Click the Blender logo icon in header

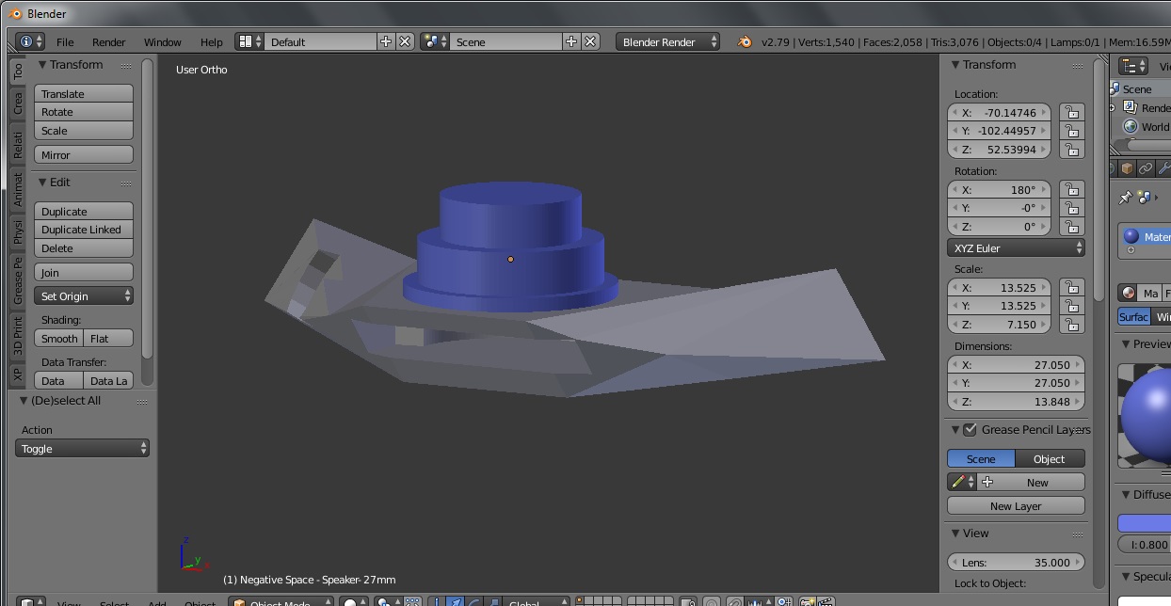click(x=745, y=41)
